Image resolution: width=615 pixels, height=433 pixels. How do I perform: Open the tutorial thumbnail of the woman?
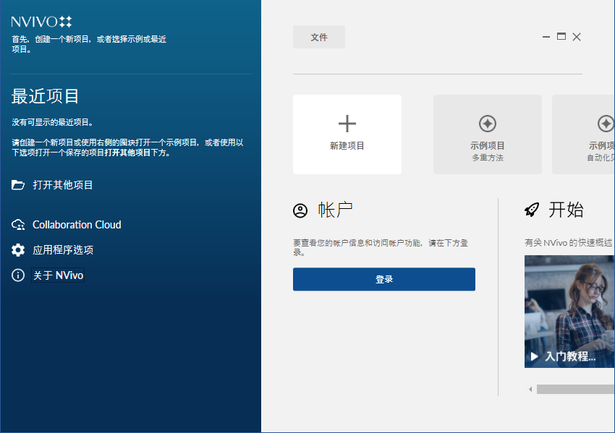coord(569,312)
